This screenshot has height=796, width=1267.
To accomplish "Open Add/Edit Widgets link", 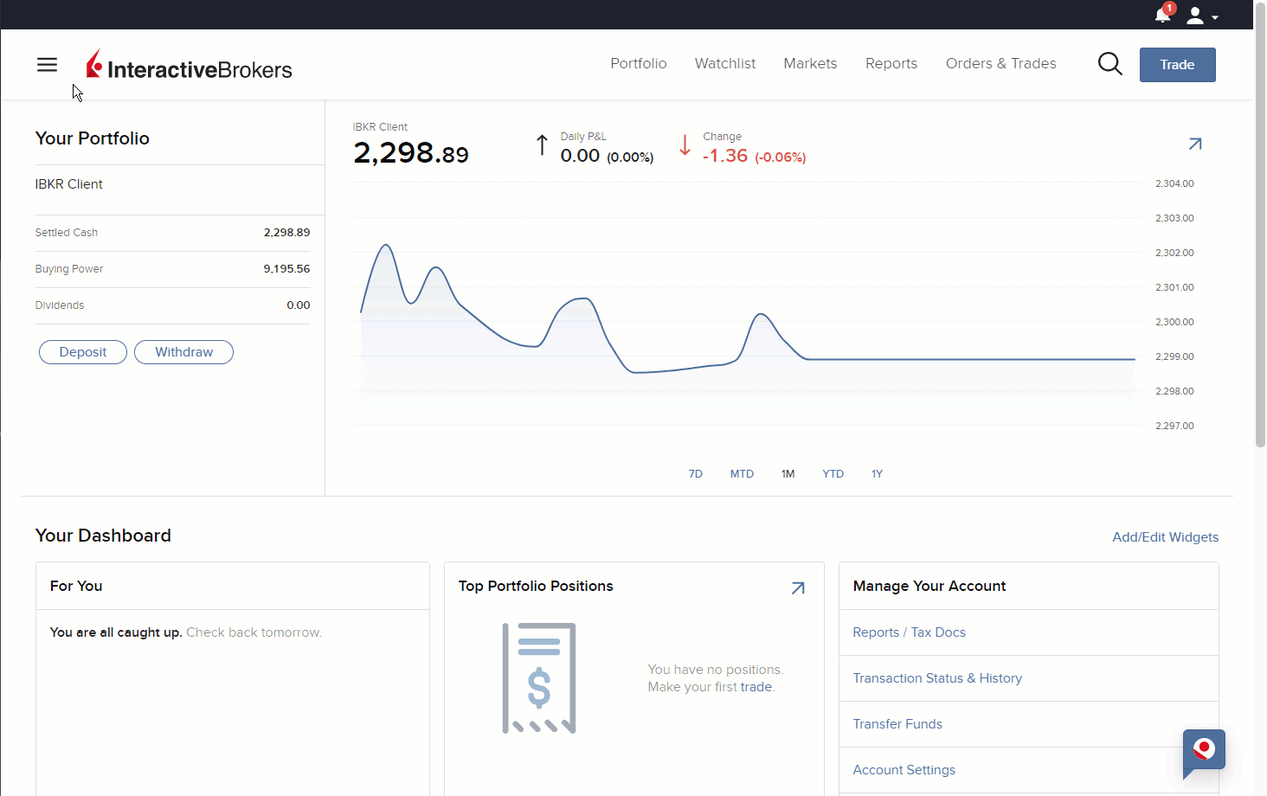I will click(x=1165, y=537).
